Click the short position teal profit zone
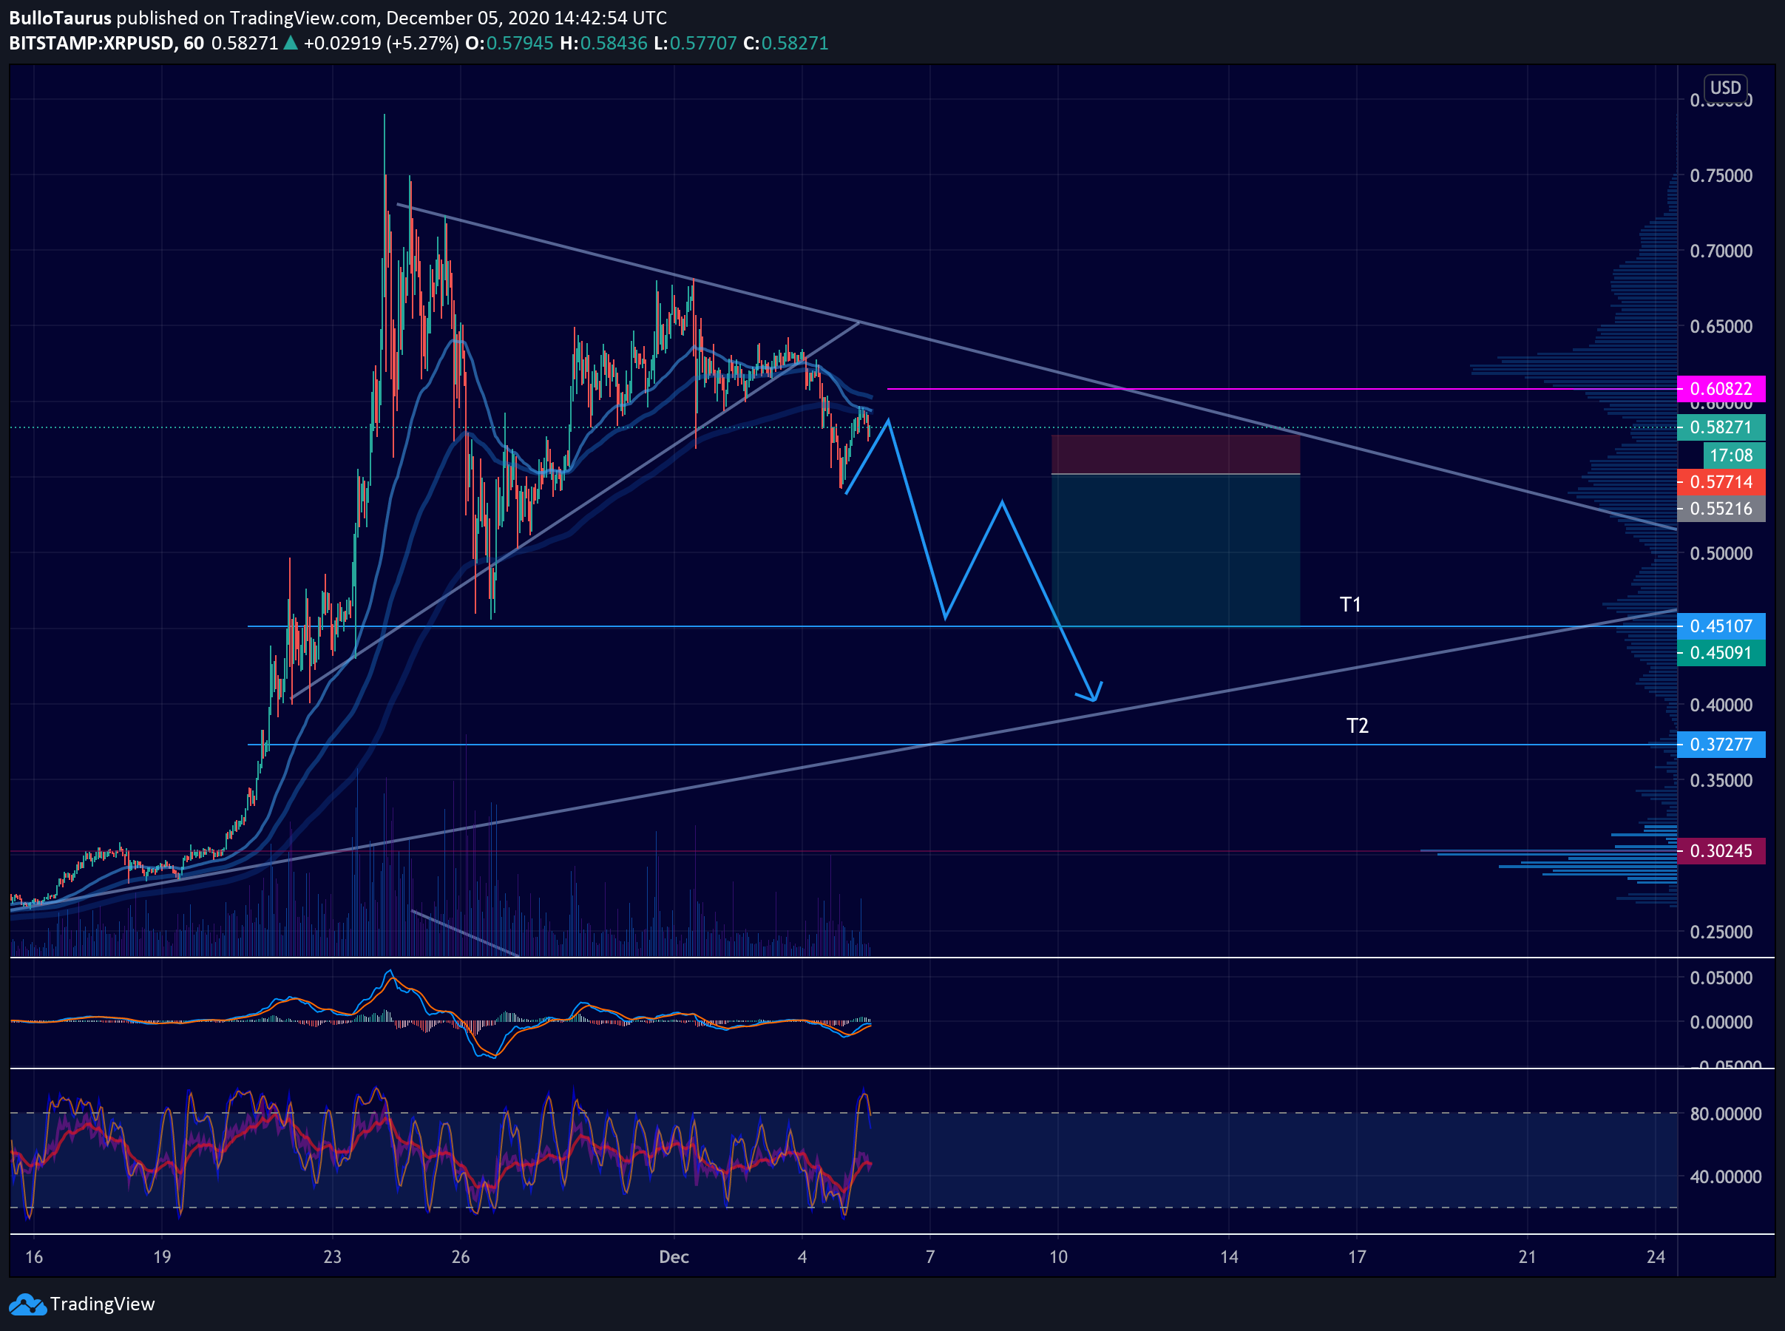The width and height of the screenshot is (1785, 1331). click(x=1175, y=550)
